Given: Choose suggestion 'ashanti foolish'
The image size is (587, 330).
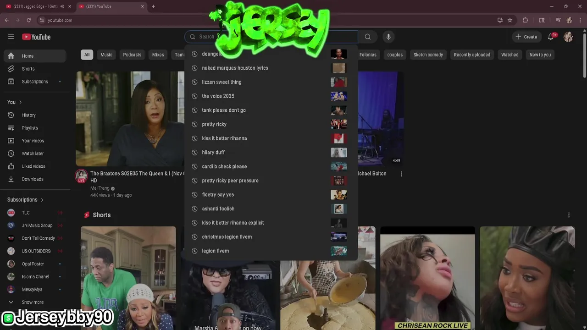Looking at the screenshot, I should click(x=271, y=209).
